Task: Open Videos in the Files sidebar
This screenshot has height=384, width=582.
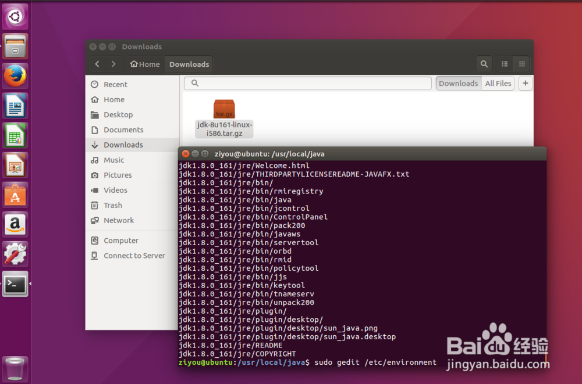Action: pos(133,190)
